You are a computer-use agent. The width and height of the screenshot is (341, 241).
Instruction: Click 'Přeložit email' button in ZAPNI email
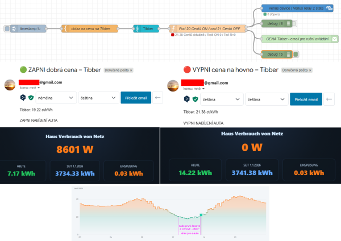(136, 98)
